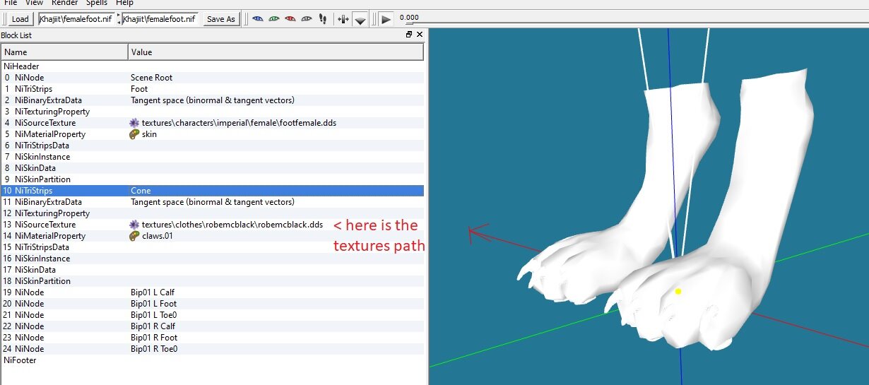Select block 17 NiSkinData

(x=212, y=270)
